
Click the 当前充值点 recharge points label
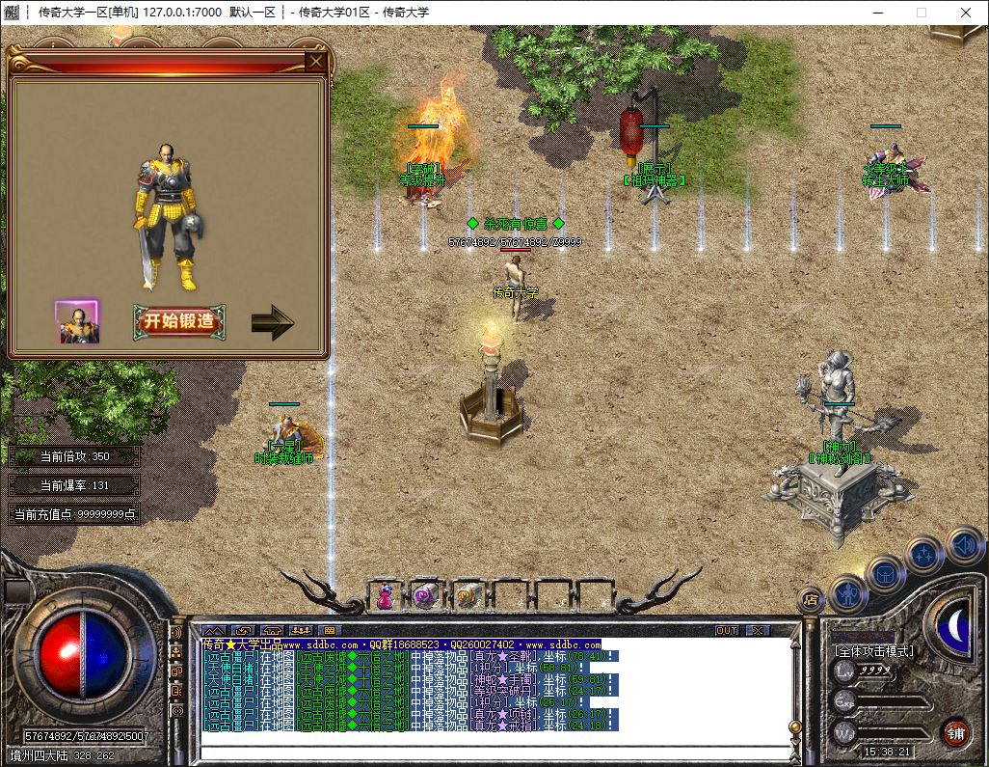tap(74, 514)
